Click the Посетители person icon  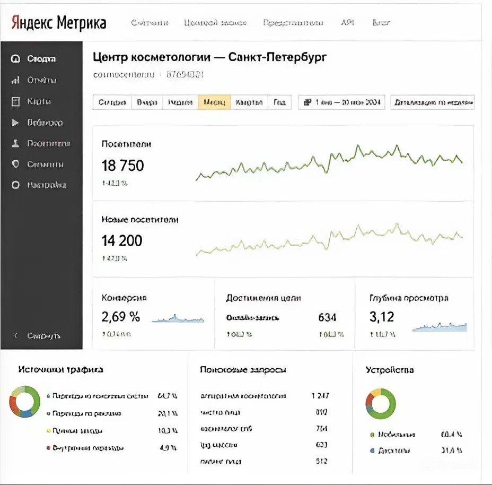15,143
